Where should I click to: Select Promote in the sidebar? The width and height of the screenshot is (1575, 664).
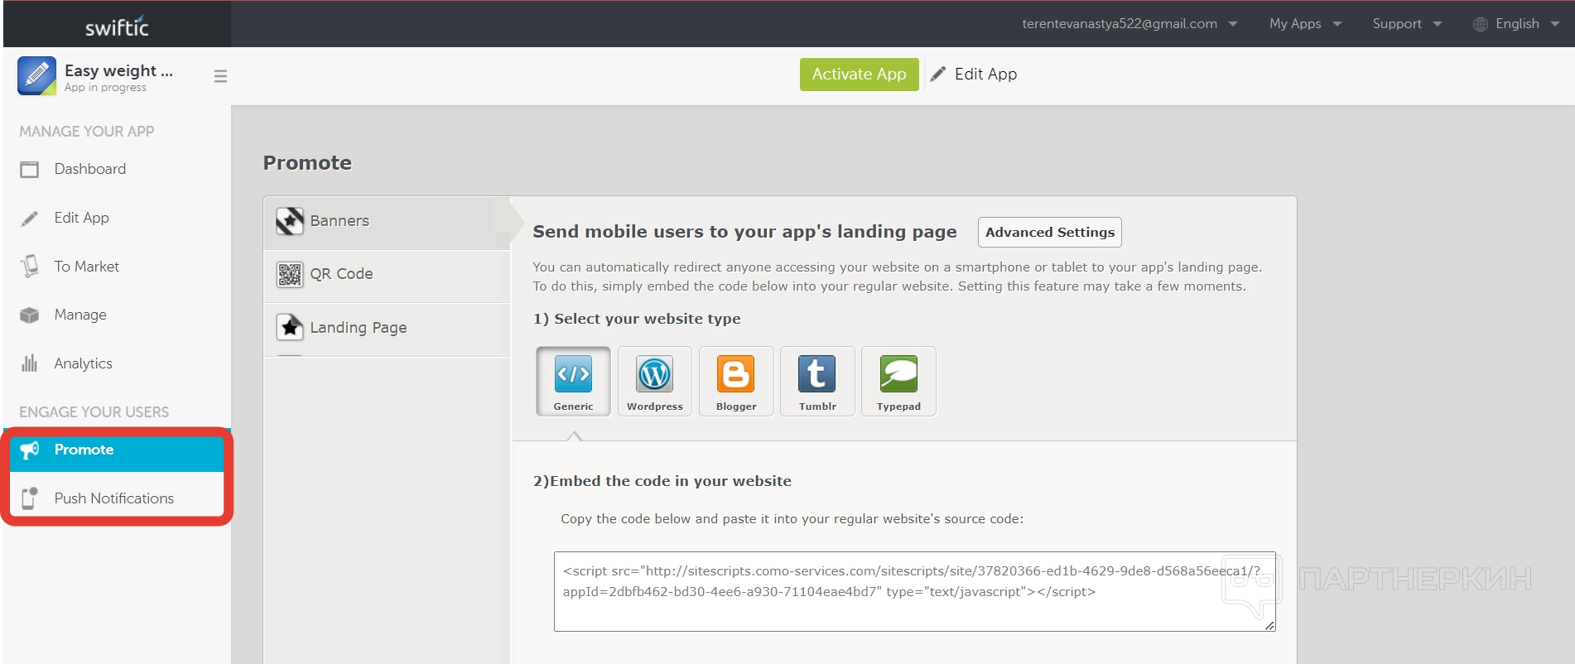[117, 450]
